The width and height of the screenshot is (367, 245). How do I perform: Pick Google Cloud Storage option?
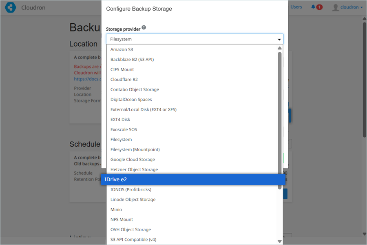(x=192, y=160)
